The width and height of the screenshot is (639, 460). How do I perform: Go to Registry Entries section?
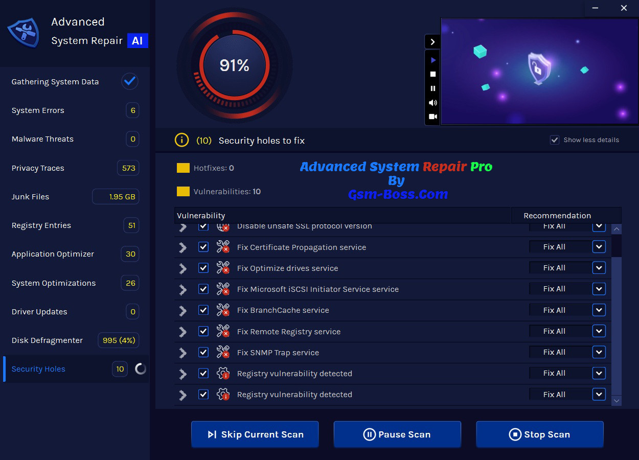[x=75, y=225]
